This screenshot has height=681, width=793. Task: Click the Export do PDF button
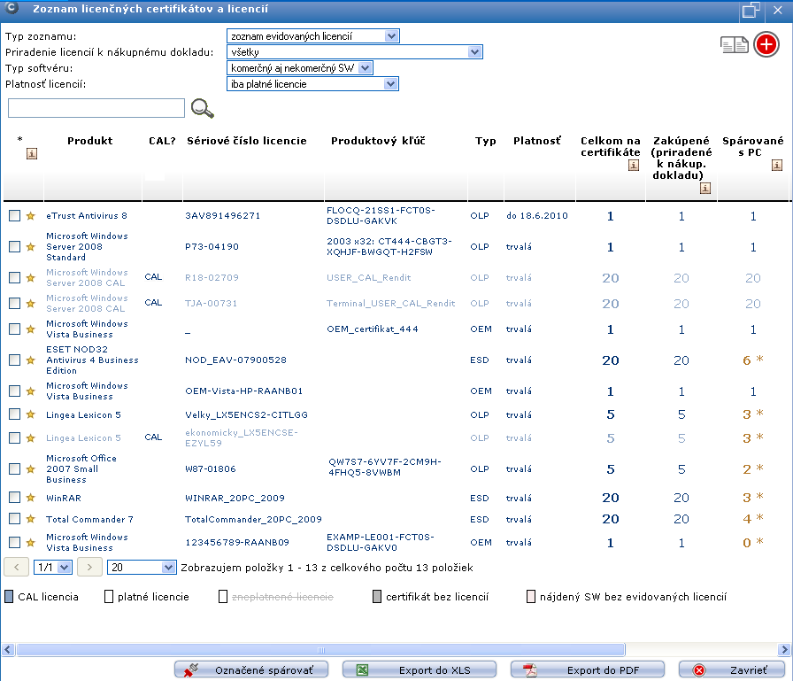pos(592,670)
